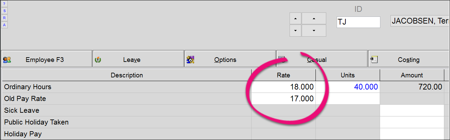Click the wide up arrow button

tap(314, 19)
